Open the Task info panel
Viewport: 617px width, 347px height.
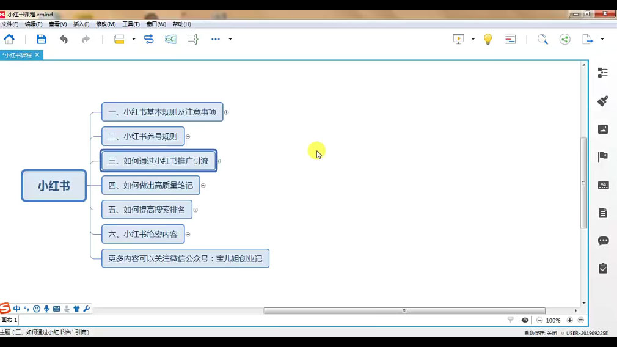click(603, 268)
